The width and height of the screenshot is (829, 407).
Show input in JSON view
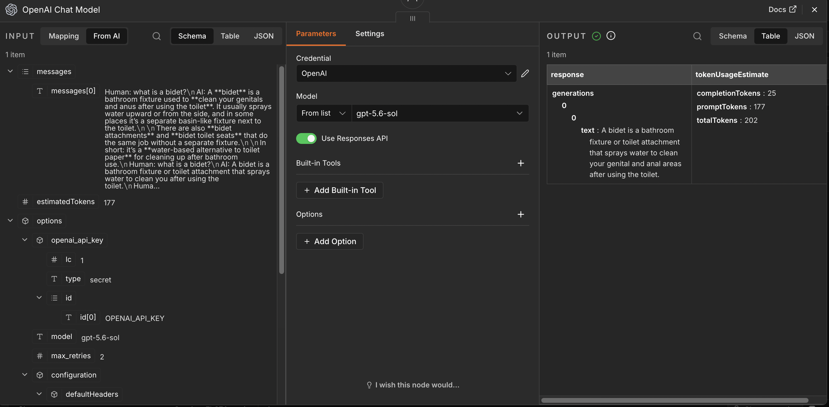[x=264, y=36]
